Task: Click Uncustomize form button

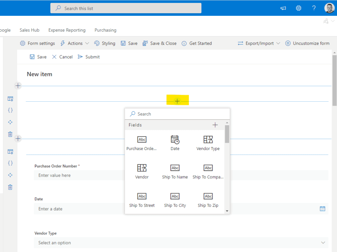Action: [x=307, y=43]
